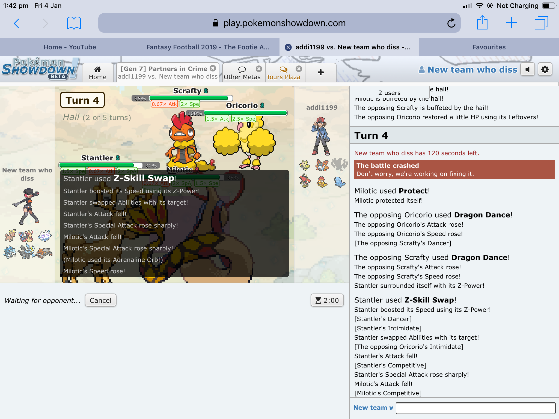Click your white frosty team icon
The image size is (559, 419).
pos(44,235)
